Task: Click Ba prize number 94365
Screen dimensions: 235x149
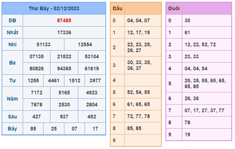Action: (64, 68)
